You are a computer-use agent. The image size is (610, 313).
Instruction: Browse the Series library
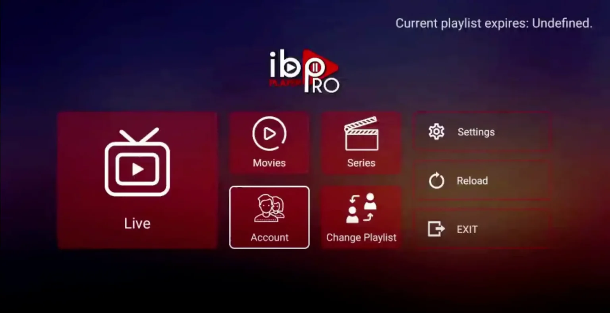[361, 143]
